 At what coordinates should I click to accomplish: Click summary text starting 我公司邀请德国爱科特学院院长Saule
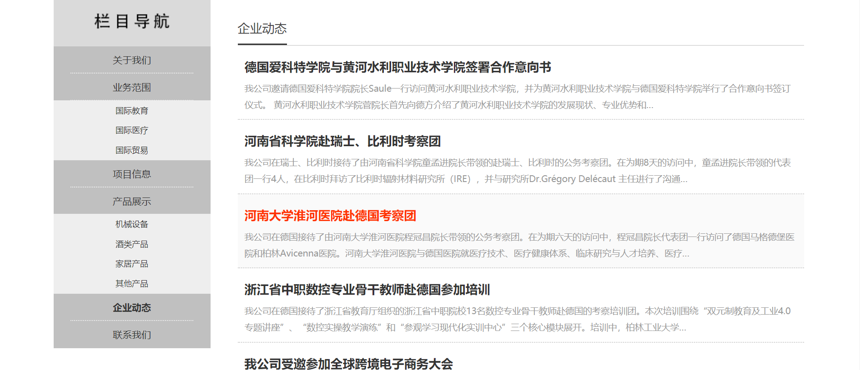[518, 97]
